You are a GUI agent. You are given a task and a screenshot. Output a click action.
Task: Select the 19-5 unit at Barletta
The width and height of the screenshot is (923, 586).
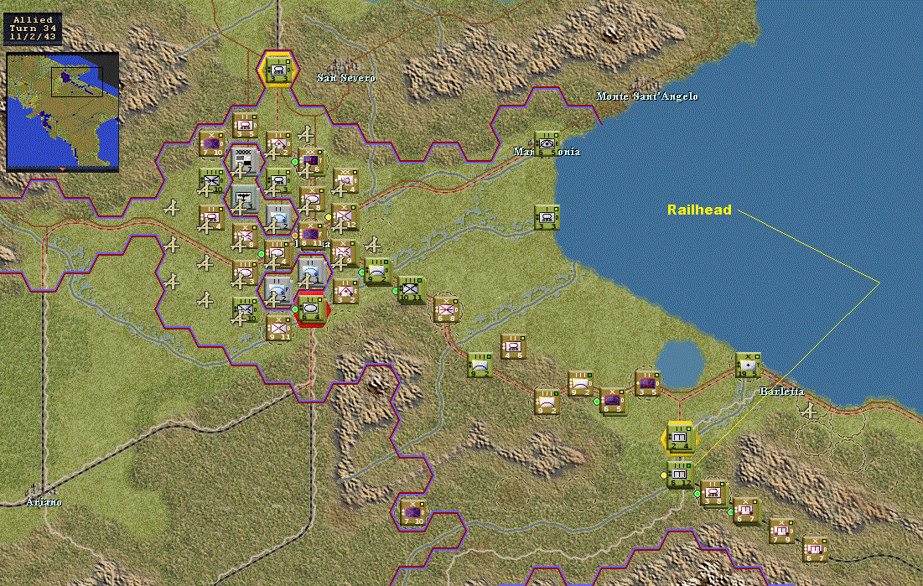(x=748, y=366)
